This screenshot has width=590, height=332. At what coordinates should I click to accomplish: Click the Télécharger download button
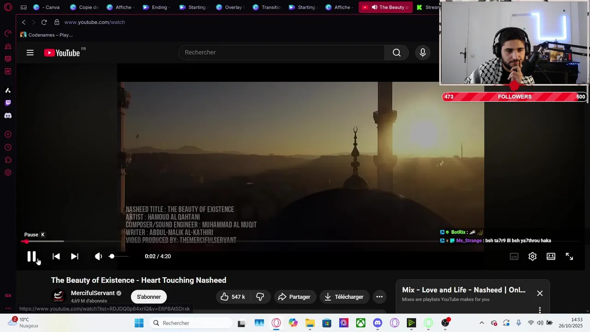coord(344,297)
